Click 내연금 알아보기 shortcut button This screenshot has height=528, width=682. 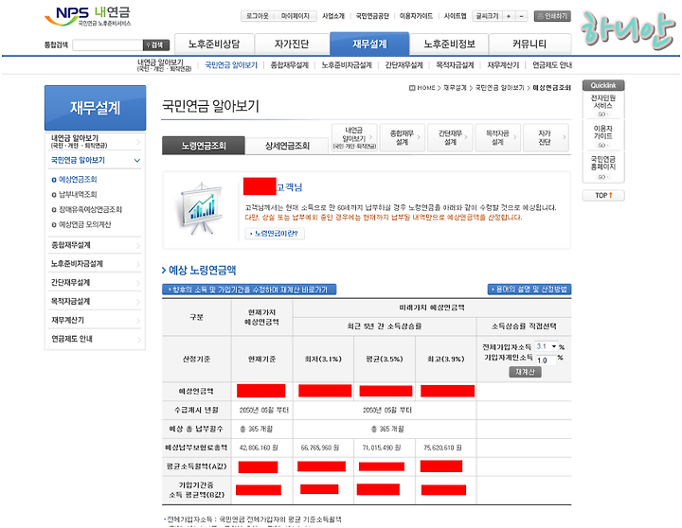click(354, 137)
